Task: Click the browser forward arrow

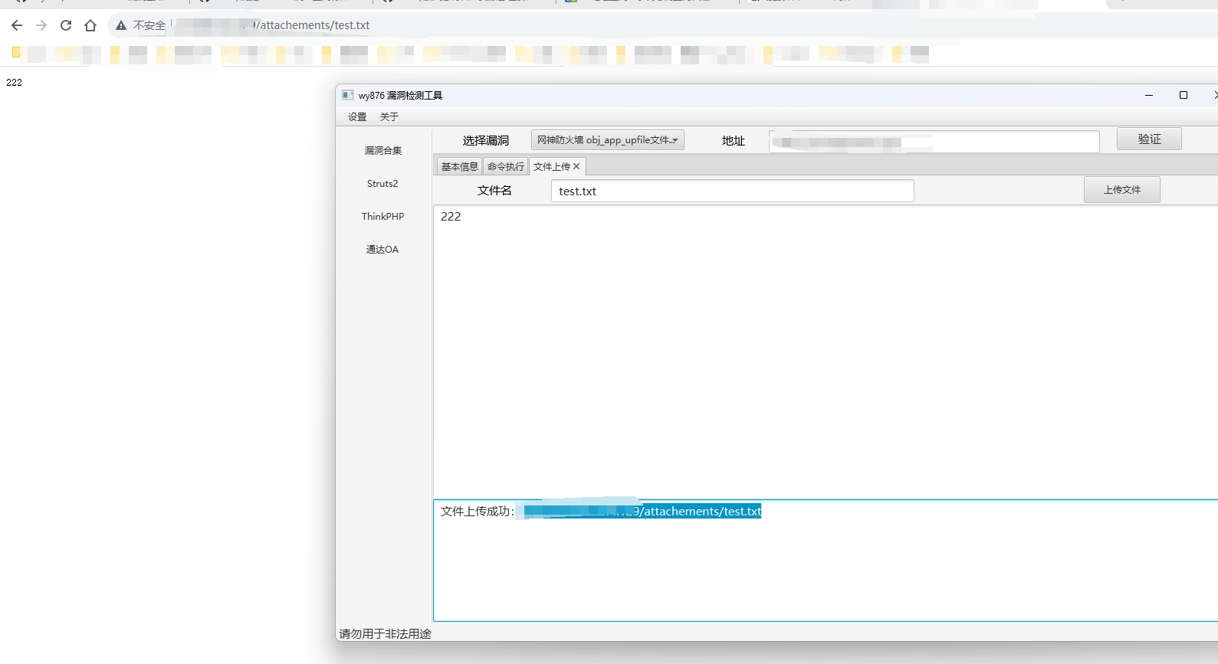Action: (41, 25)
